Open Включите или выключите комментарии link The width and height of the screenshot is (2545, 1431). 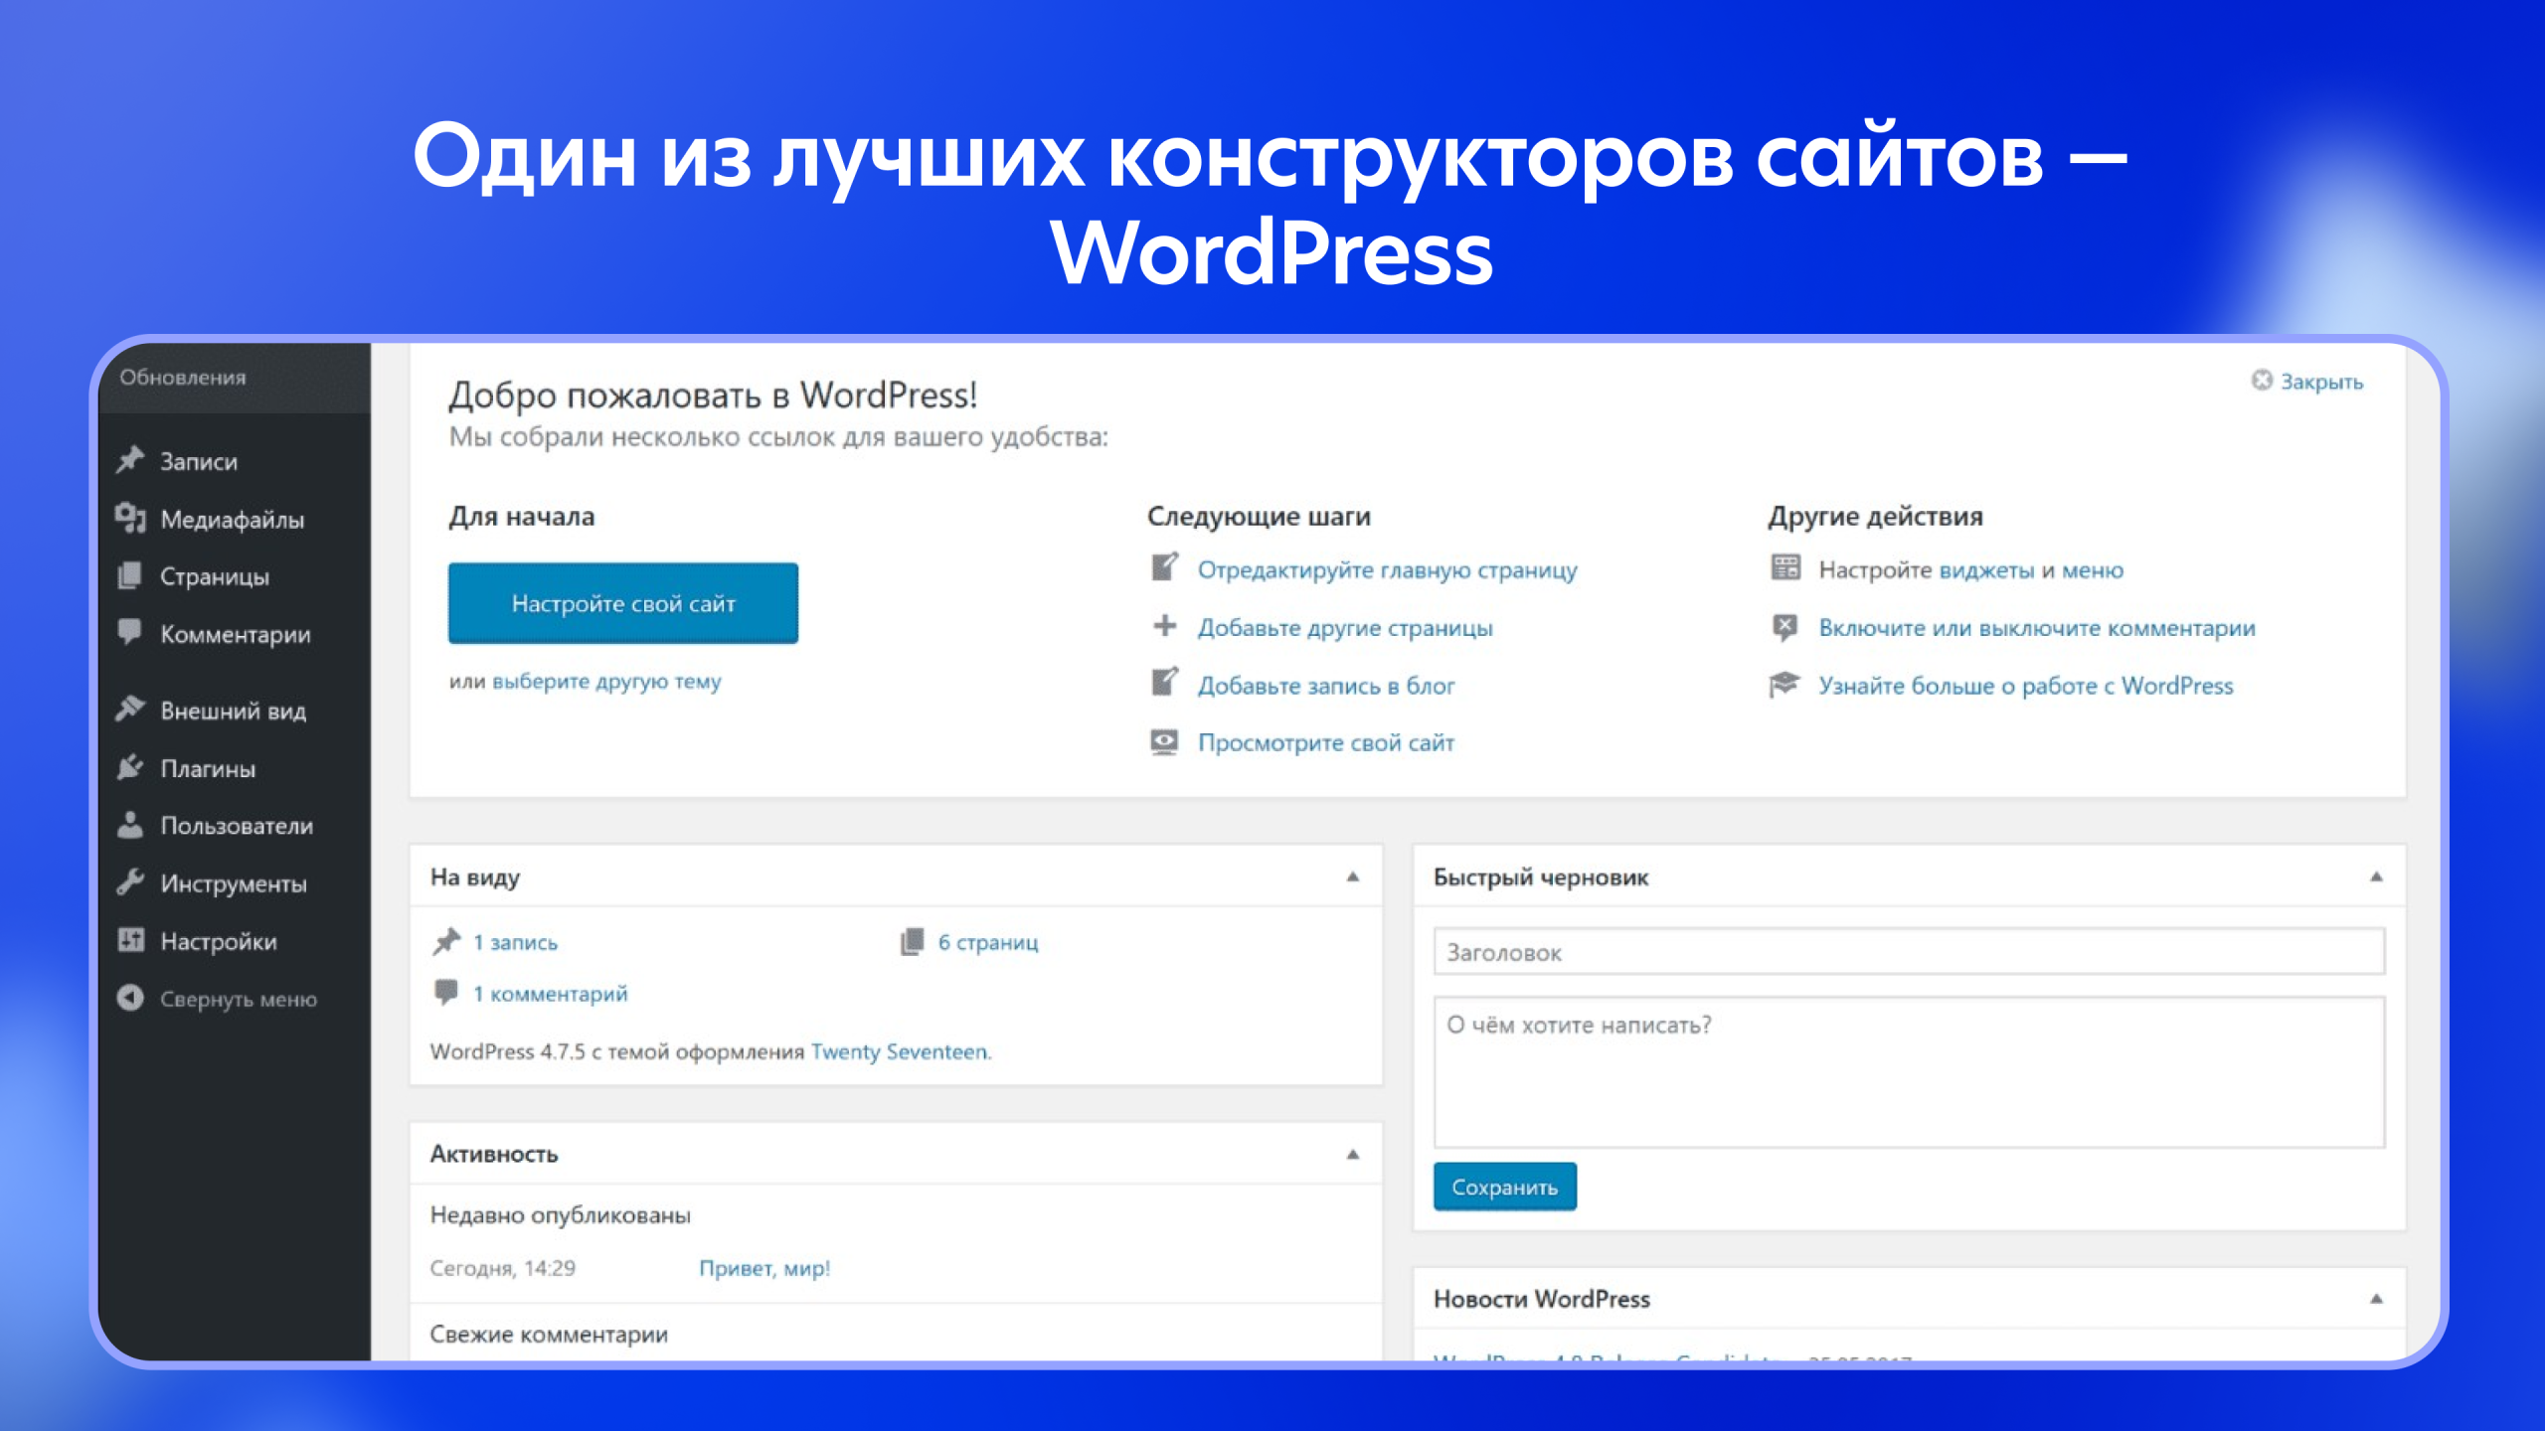2037,628
